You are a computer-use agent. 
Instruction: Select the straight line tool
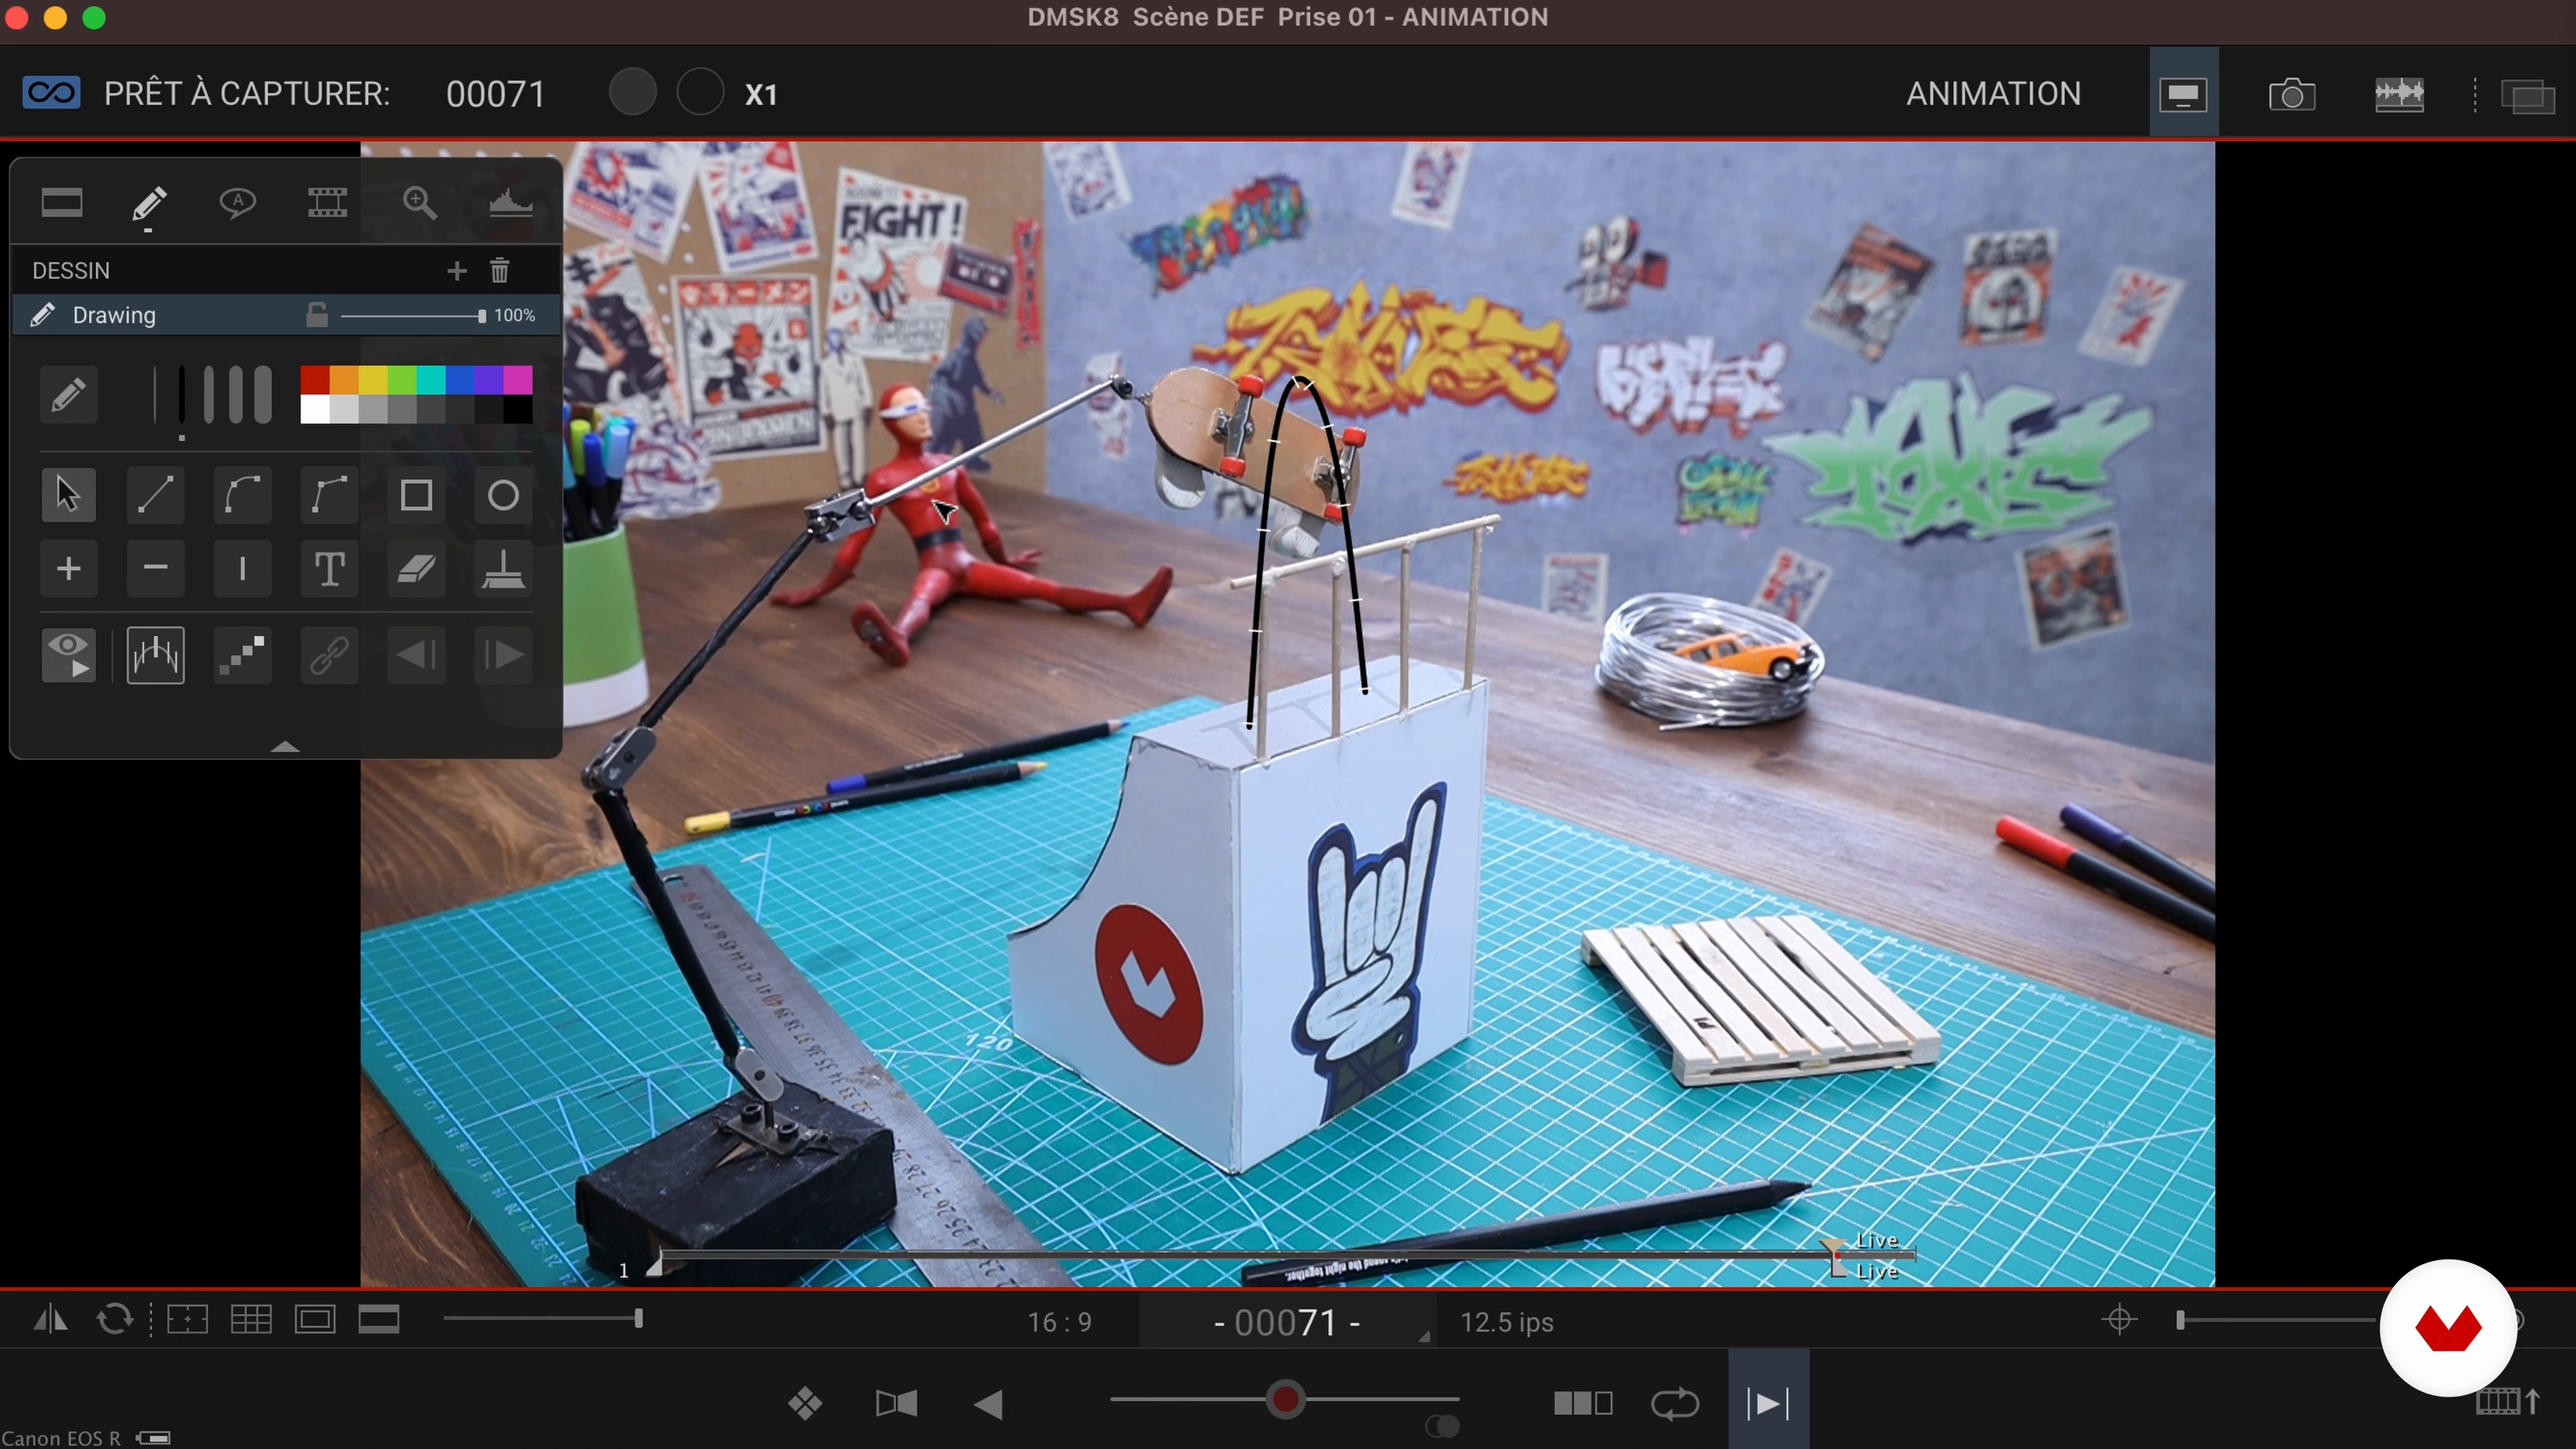point(155,495)
